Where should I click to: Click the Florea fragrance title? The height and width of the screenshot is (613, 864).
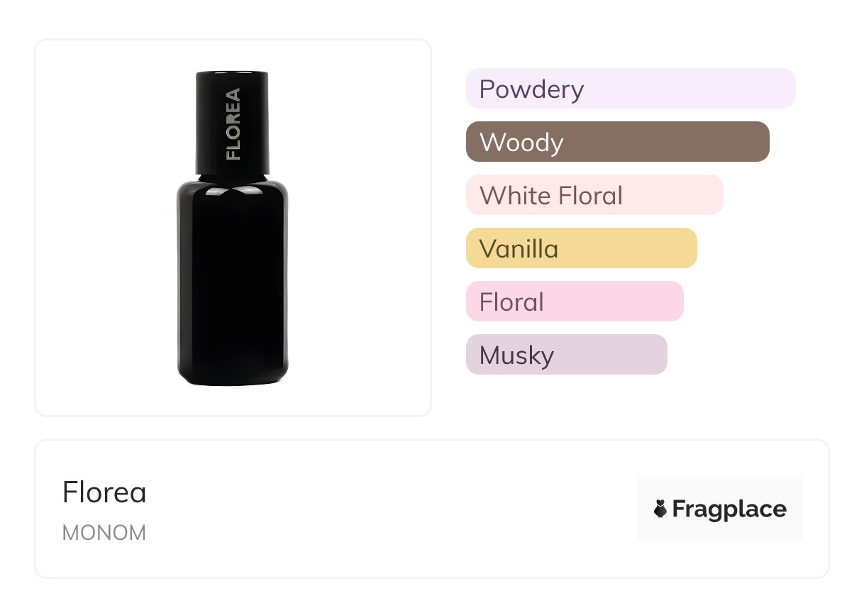click(x=104, y=492)
